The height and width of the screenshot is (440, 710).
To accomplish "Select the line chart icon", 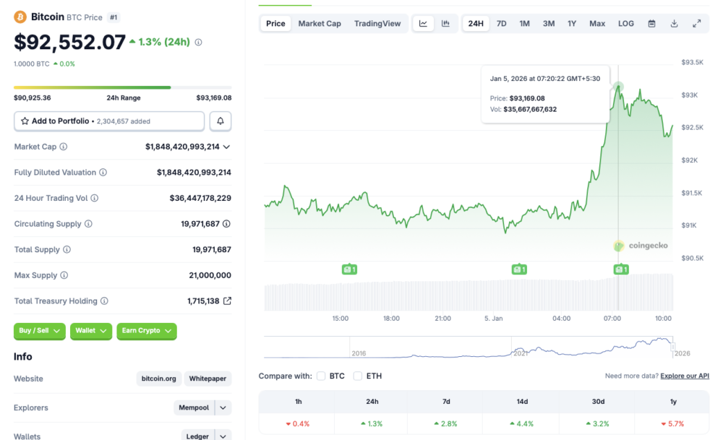I will [x=423, y=23].
